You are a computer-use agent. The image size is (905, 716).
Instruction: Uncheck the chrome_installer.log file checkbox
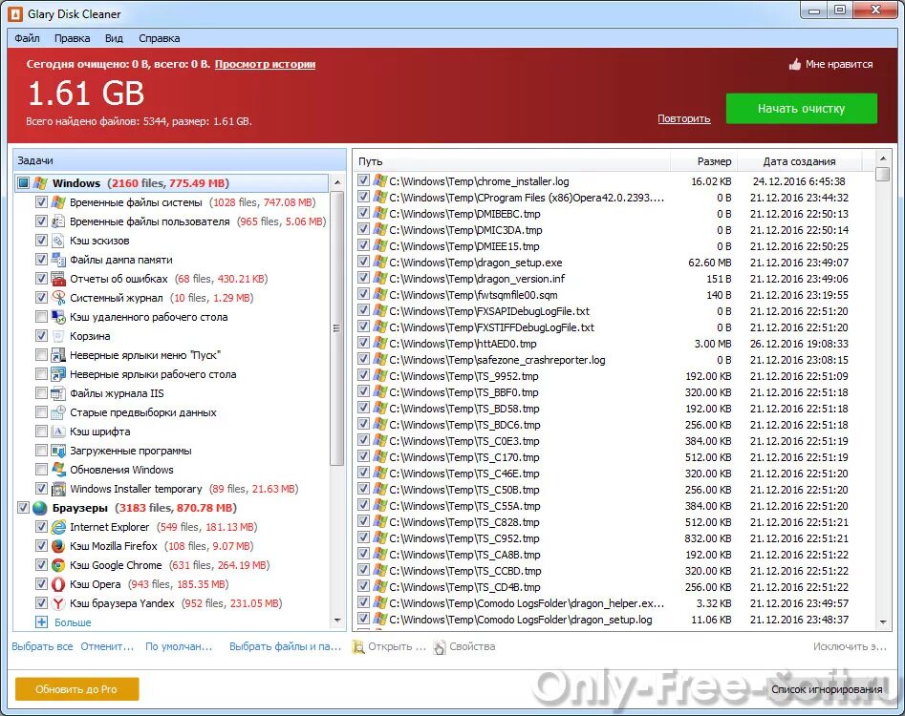[363, 180]
